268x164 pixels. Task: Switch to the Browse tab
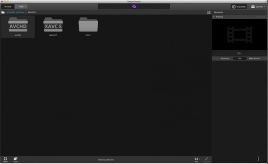[x=8, y=7]
